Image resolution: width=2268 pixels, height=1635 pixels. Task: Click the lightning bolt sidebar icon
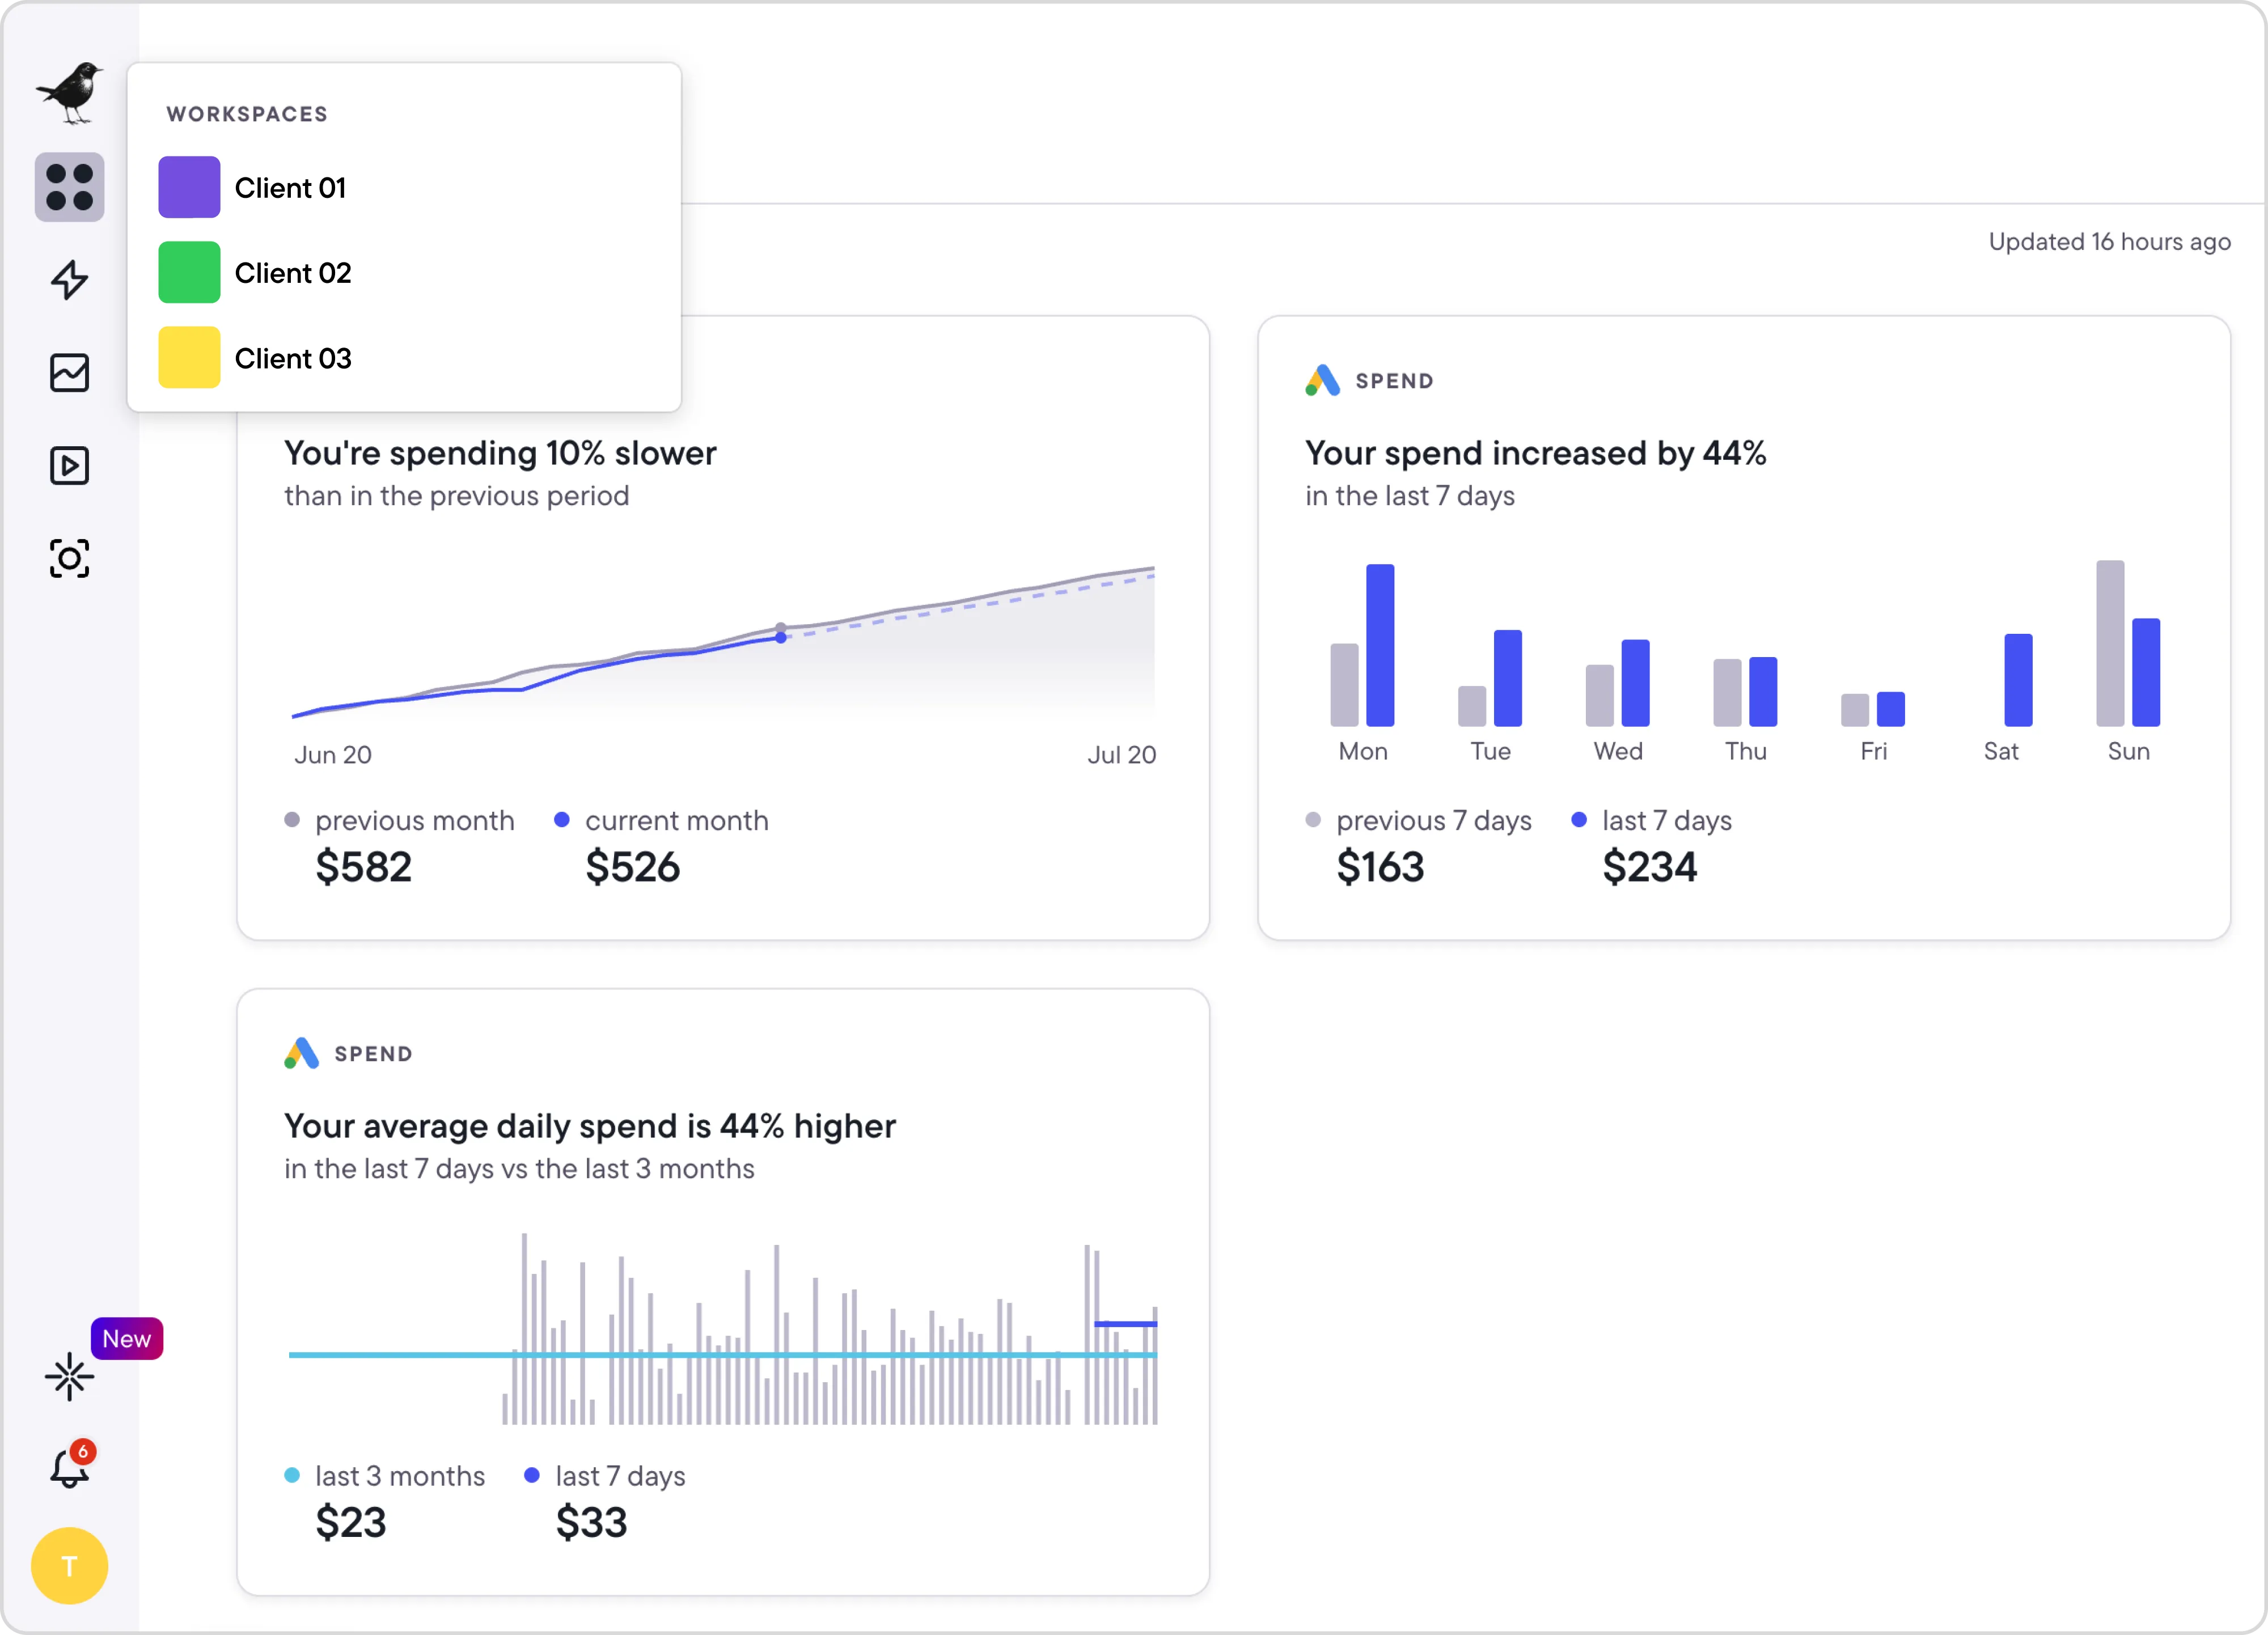pyautogui.click(x=70, y=280)
